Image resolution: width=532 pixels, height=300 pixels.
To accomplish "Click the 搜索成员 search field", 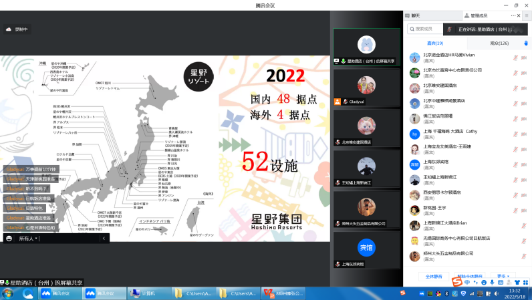I will 428,29.
